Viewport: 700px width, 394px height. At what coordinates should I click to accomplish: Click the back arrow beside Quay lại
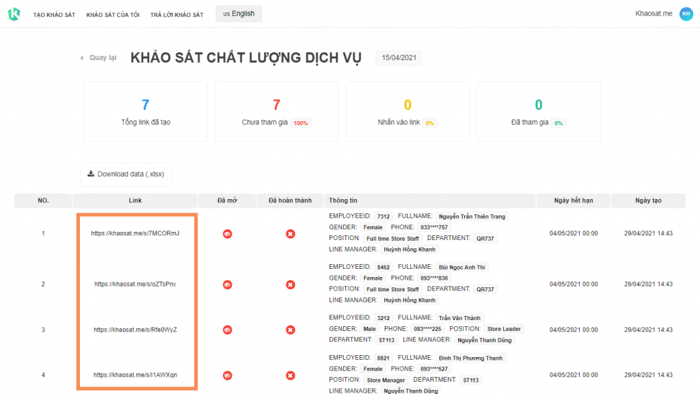click(82, 57)
